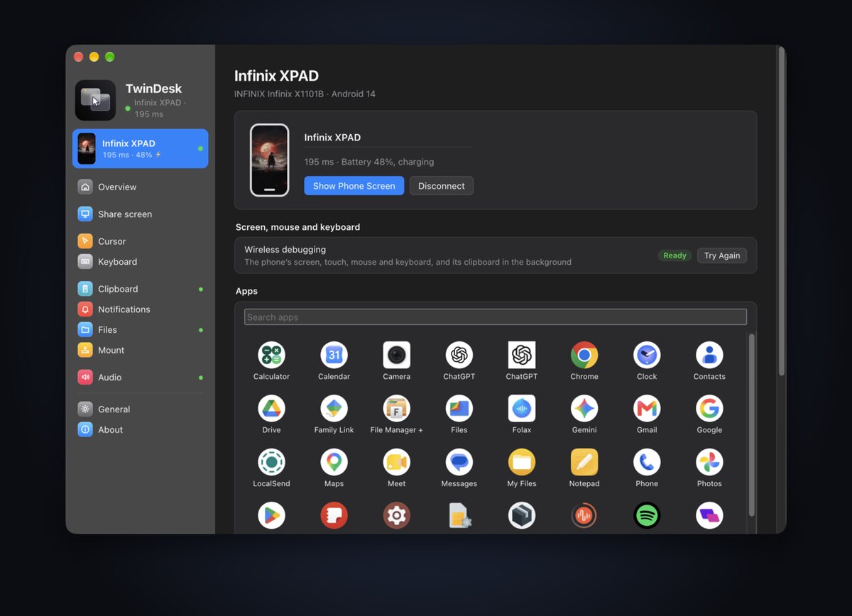Click the Ready status badge
This screenshot has width=852, height=616.
[674, 255]
